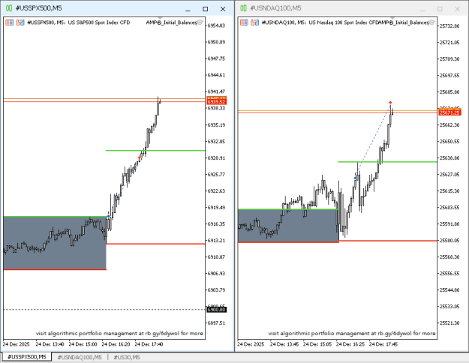
Task: Click the 24 Dec 13:45 time label
Action: [x=284, y=344]
